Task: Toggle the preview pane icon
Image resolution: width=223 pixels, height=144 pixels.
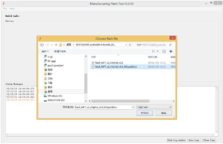Action: [x=164, y=51]
